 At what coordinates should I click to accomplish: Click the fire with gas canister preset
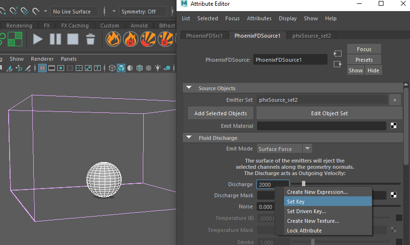tap(131, 39)
